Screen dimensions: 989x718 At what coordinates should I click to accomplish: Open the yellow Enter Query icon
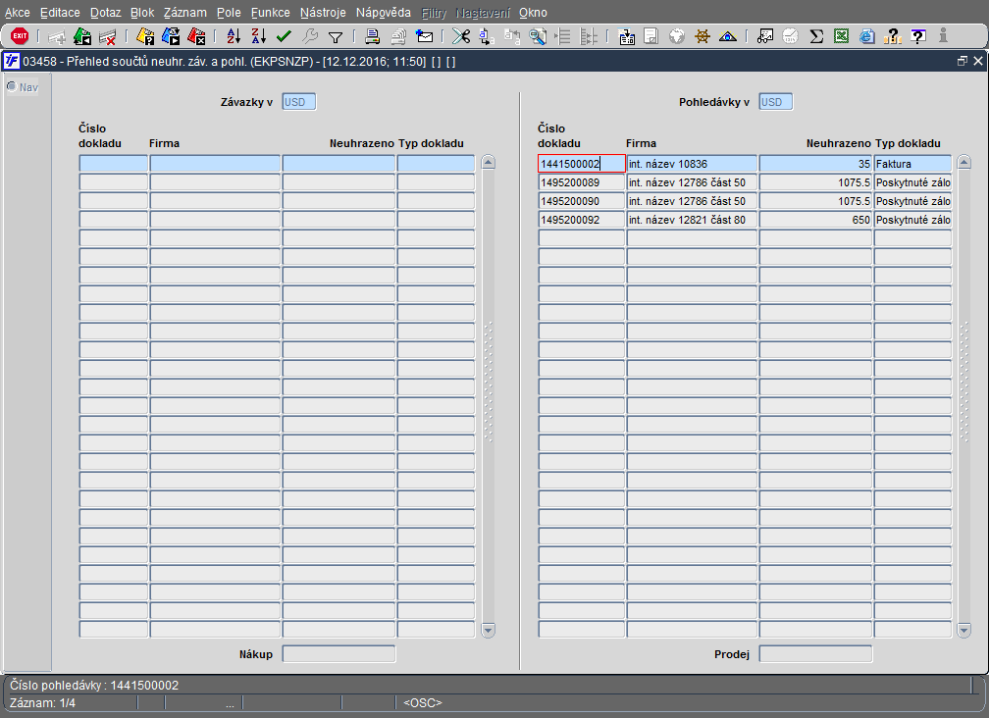click(x=145, y=36)
